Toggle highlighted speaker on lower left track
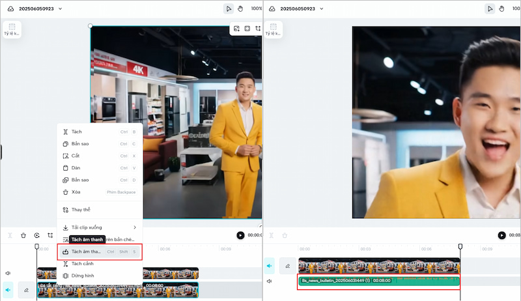This screenshot has width=521, height=301. (8, 290)
